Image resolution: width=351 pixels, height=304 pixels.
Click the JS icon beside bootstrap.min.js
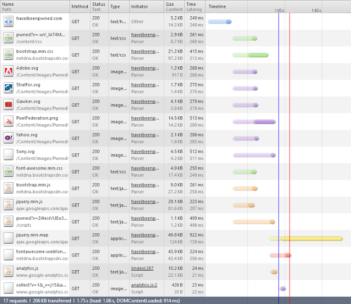tap(8, 188)
